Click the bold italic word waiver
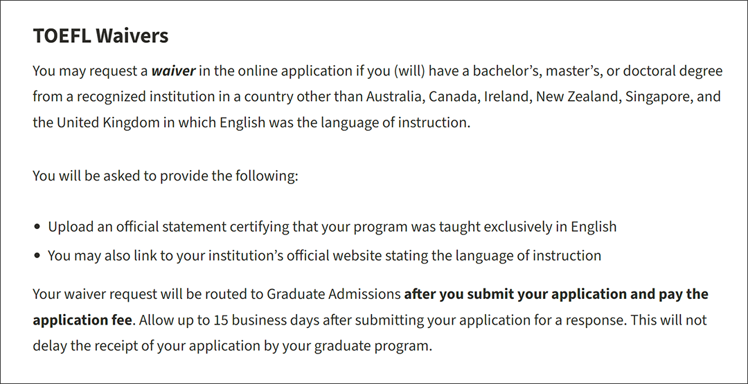The width and height of the screenshot is (748, 384). pyautogui.click(x=173, y=71)
